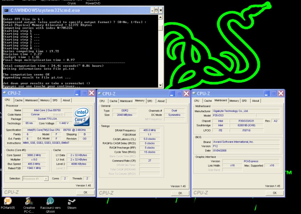The image size is (301, 214).
Task: Click the app icon in right CPU-Z title bar
Action: [x=194, y=93]
